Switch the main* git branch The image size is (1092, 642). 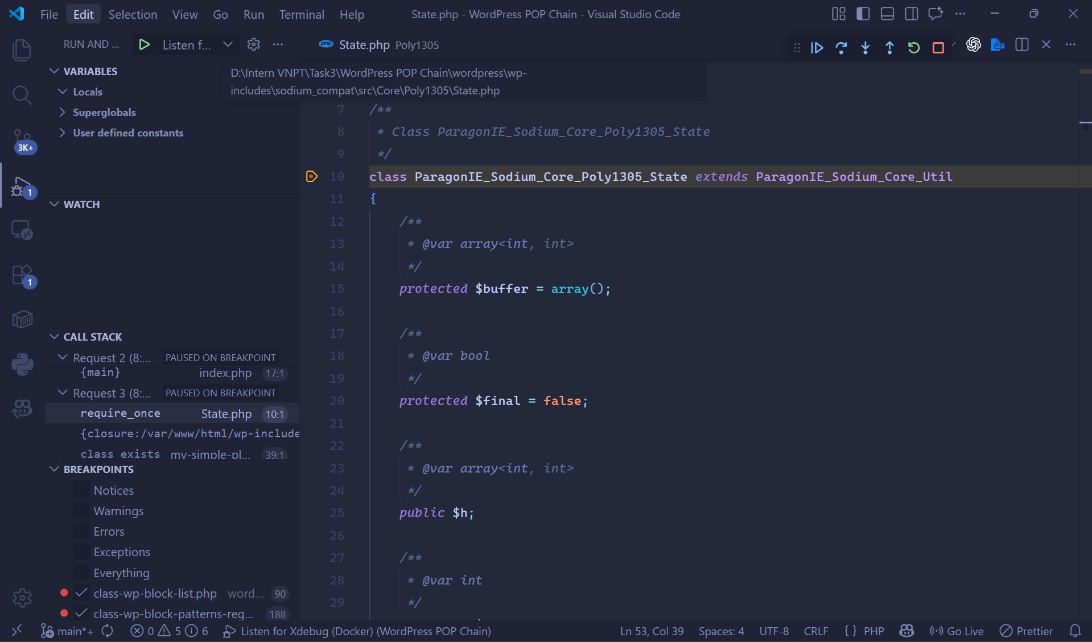pyautogui.click(x=67, y=631)
